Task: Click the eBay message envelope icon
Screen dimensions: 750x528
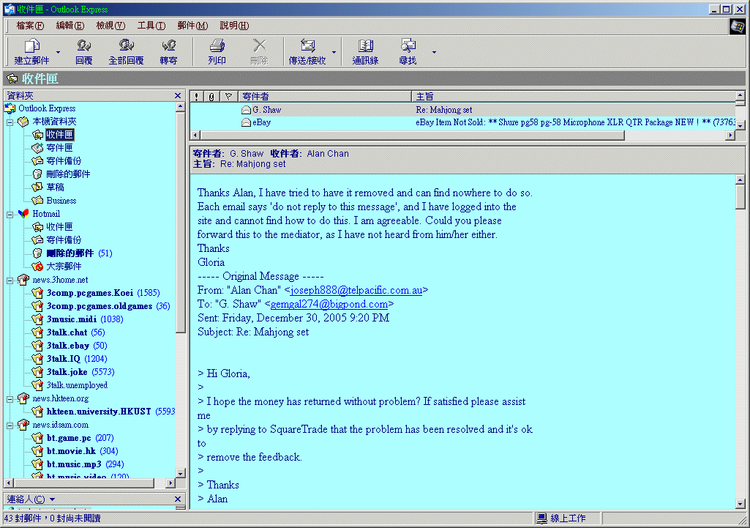Action: [x=246, y=122]
